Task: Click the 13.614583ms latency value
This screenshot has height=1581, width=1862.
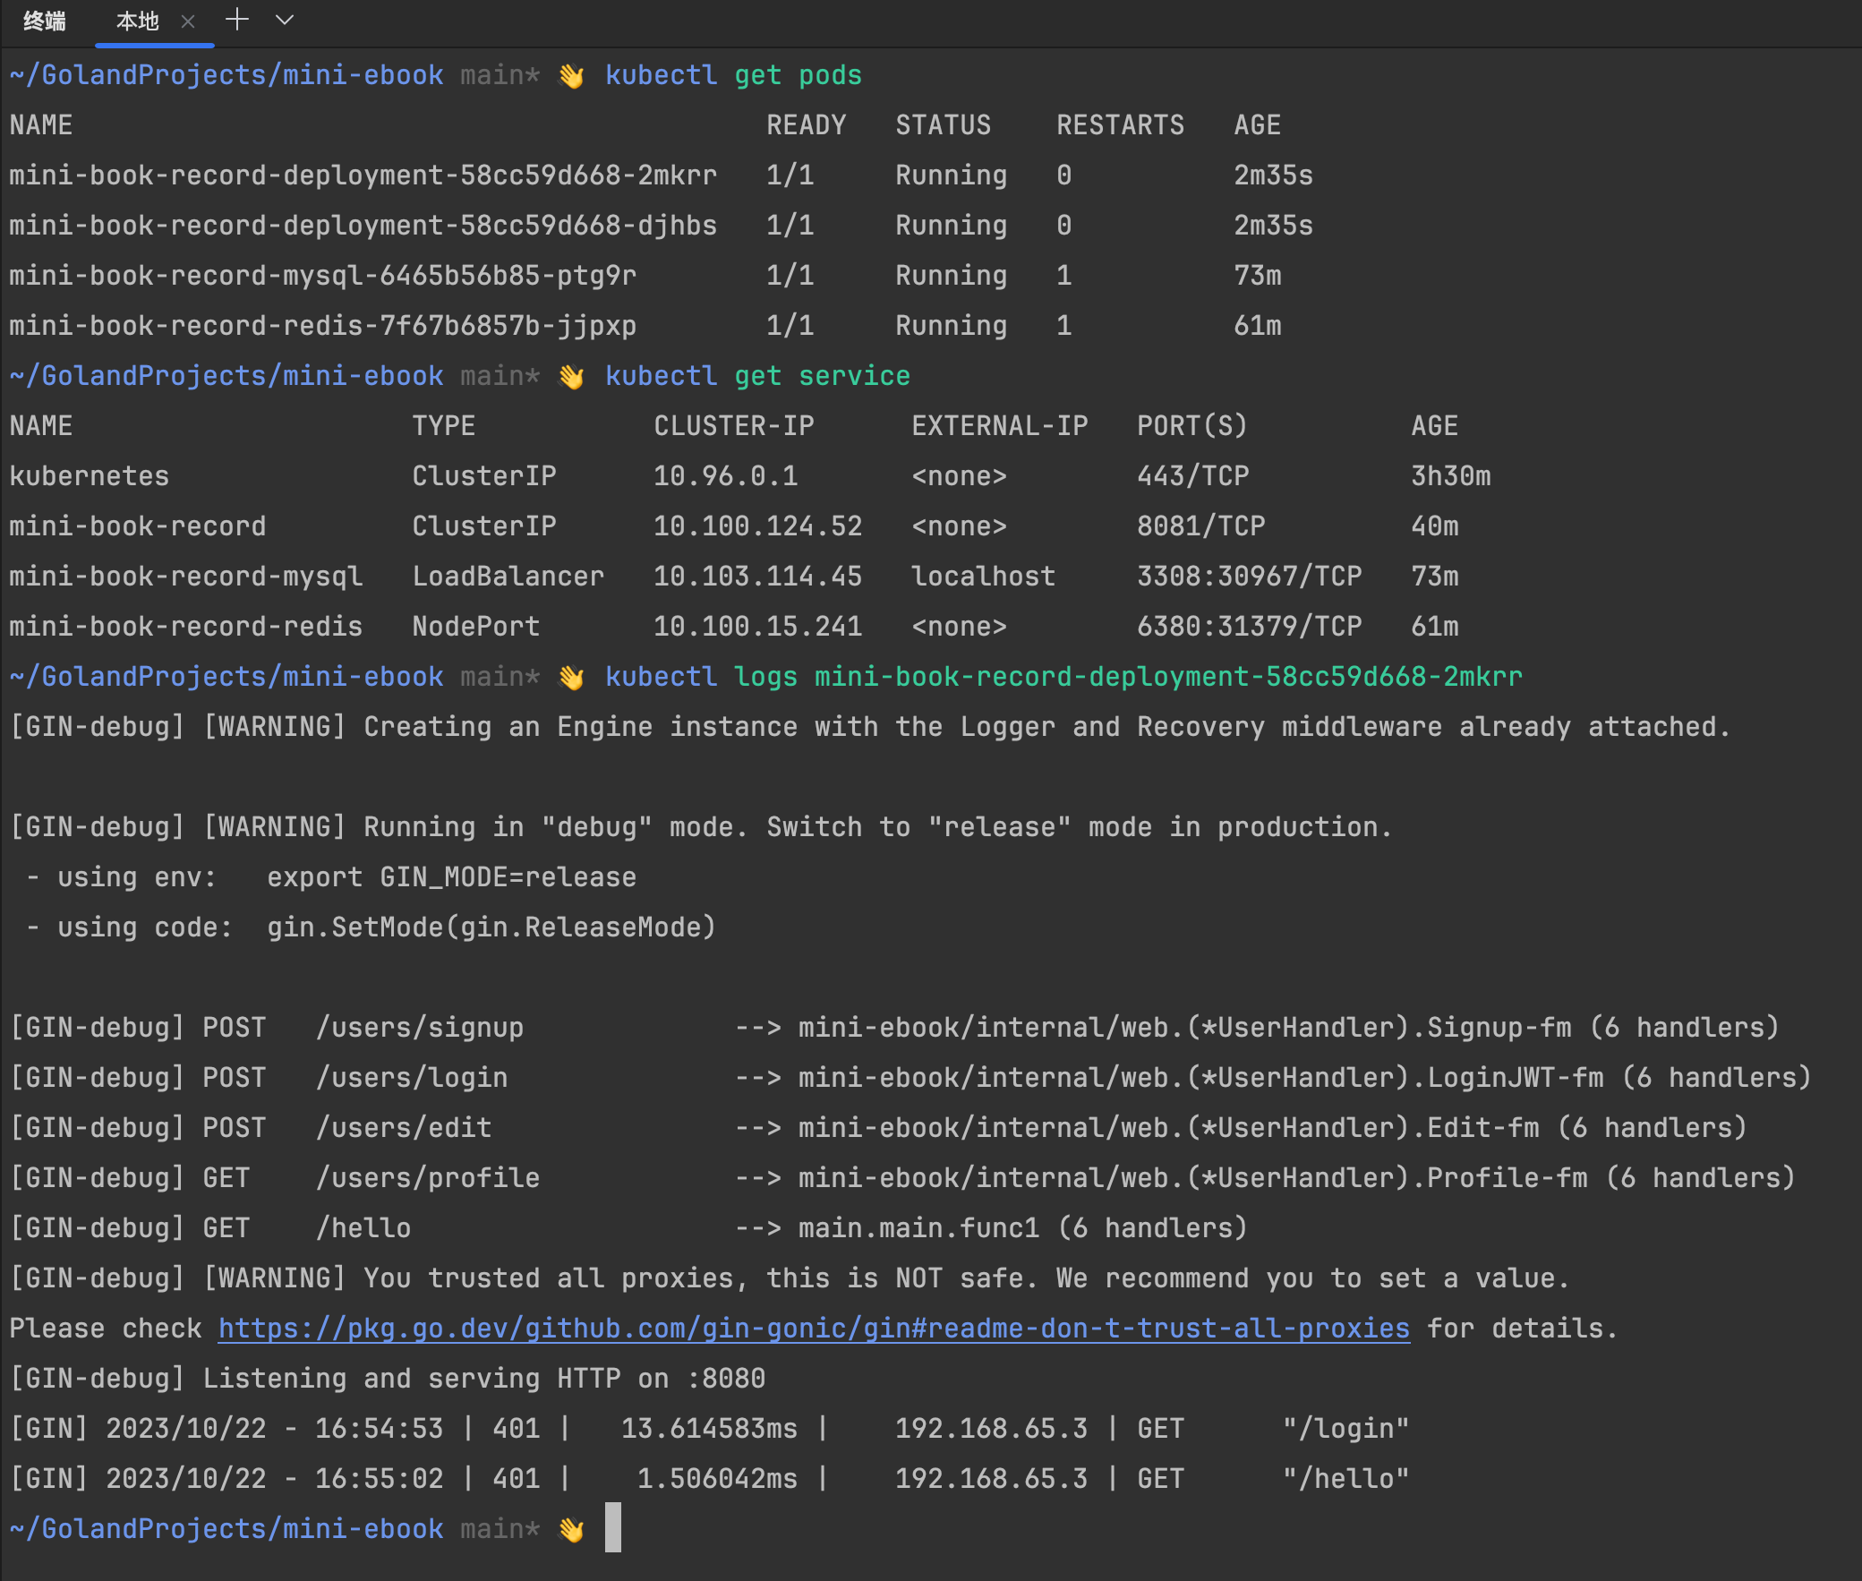Action: coord(709,1429)
